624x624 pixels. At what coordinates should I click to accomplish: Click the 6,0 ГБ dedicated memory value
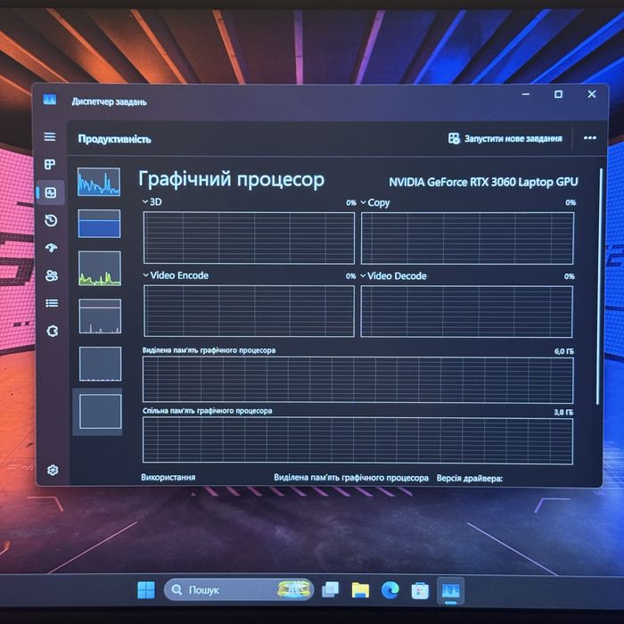tap(564, 351)
